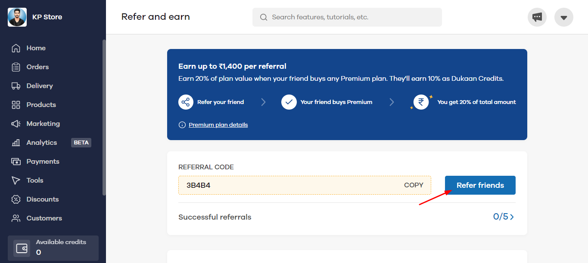Copy the referral code
The height and width of the screenshot is (263, 588).
(x=414, y=185)
